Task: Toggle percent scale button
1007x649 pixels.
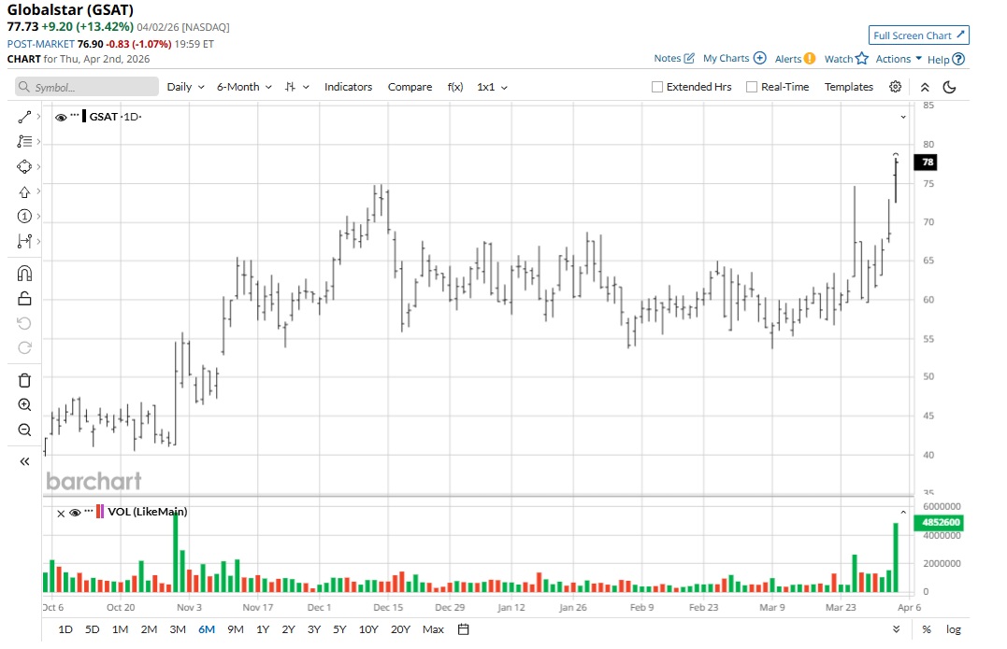Action: pos(926,629)
